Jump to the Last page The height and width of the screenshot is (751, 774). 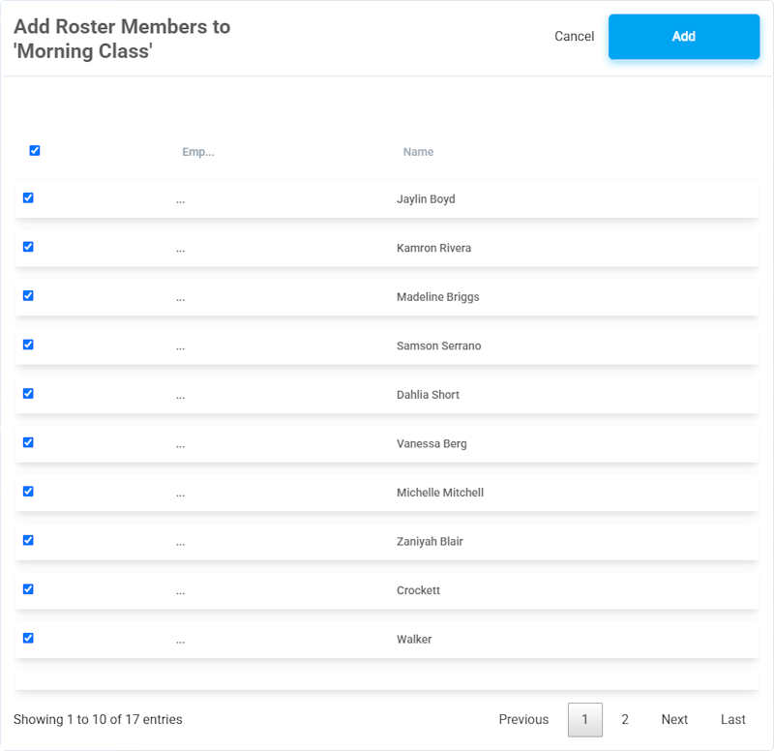click(x=732, y=720)
